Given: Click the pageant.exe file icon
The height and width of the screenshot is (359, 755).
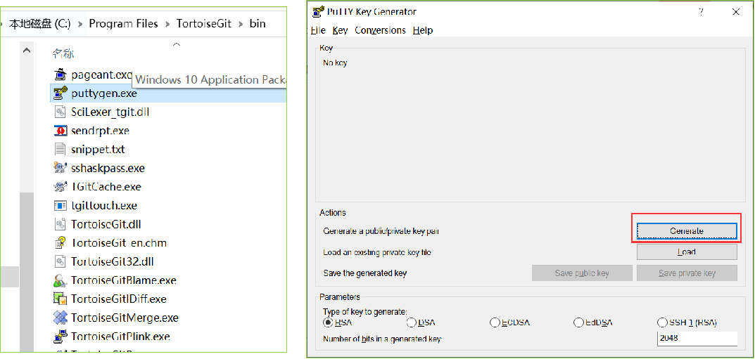Looking at the screenshot, I should pyautogui.click(x=60, y=75).
